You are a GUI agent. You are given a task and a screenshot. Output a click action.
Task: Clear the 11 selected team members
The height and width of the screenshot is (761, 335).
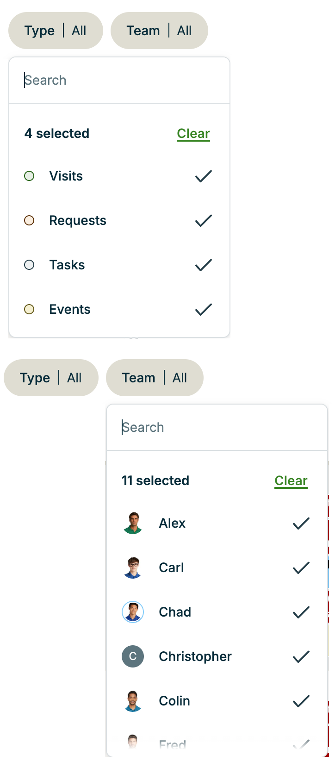coord(291,480)
